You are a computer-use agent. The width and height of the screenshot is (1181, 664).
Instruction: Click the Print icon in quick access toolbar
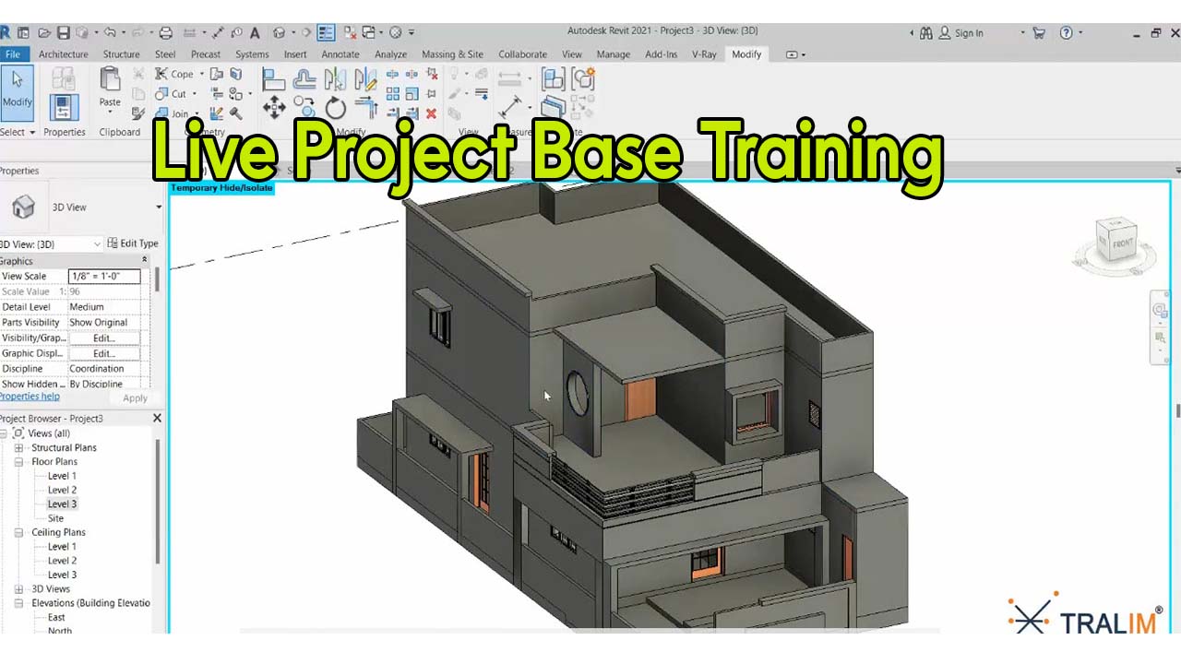click(x=166, y=32)
